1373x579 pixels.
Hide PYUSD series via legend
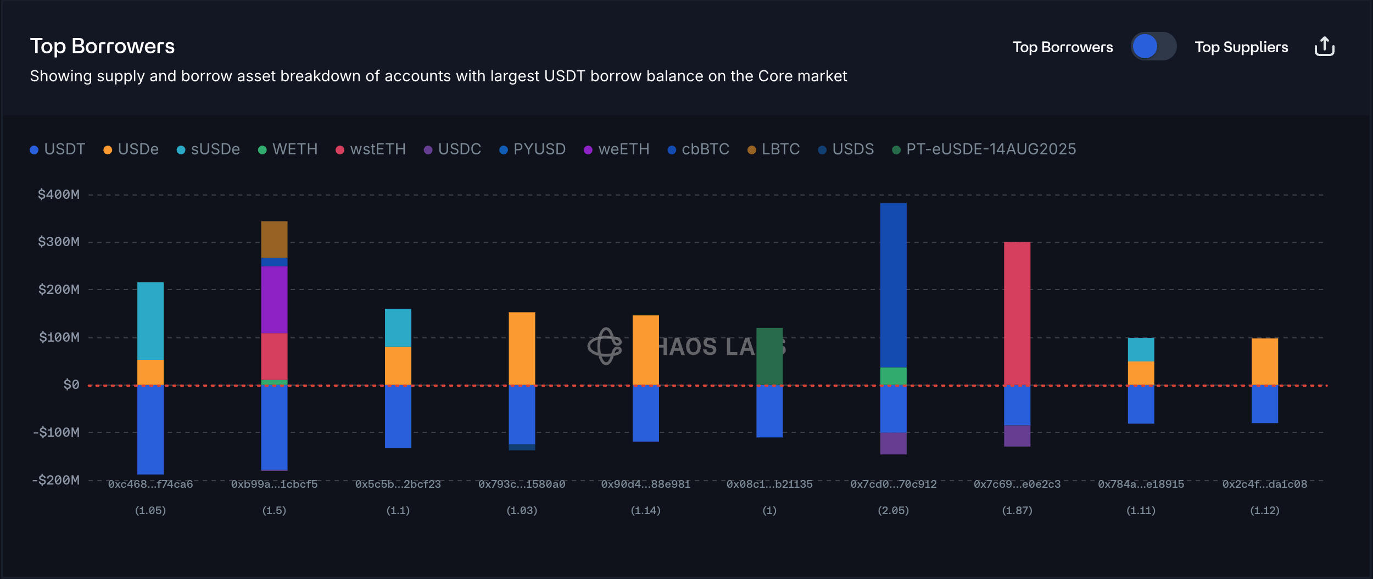tap(533, 149)
